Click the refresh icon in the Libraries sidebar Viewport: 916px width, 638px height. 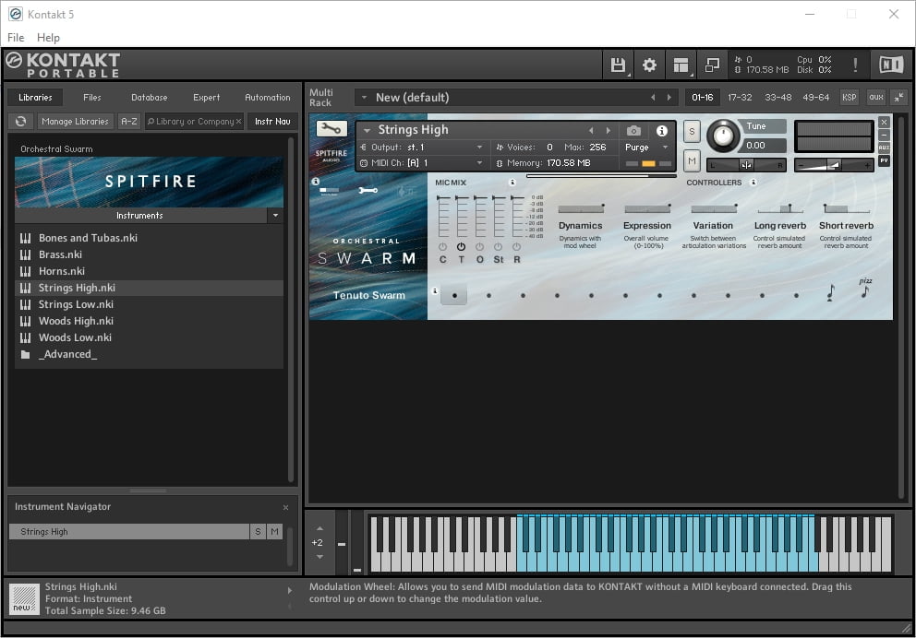tap(19, 121)
